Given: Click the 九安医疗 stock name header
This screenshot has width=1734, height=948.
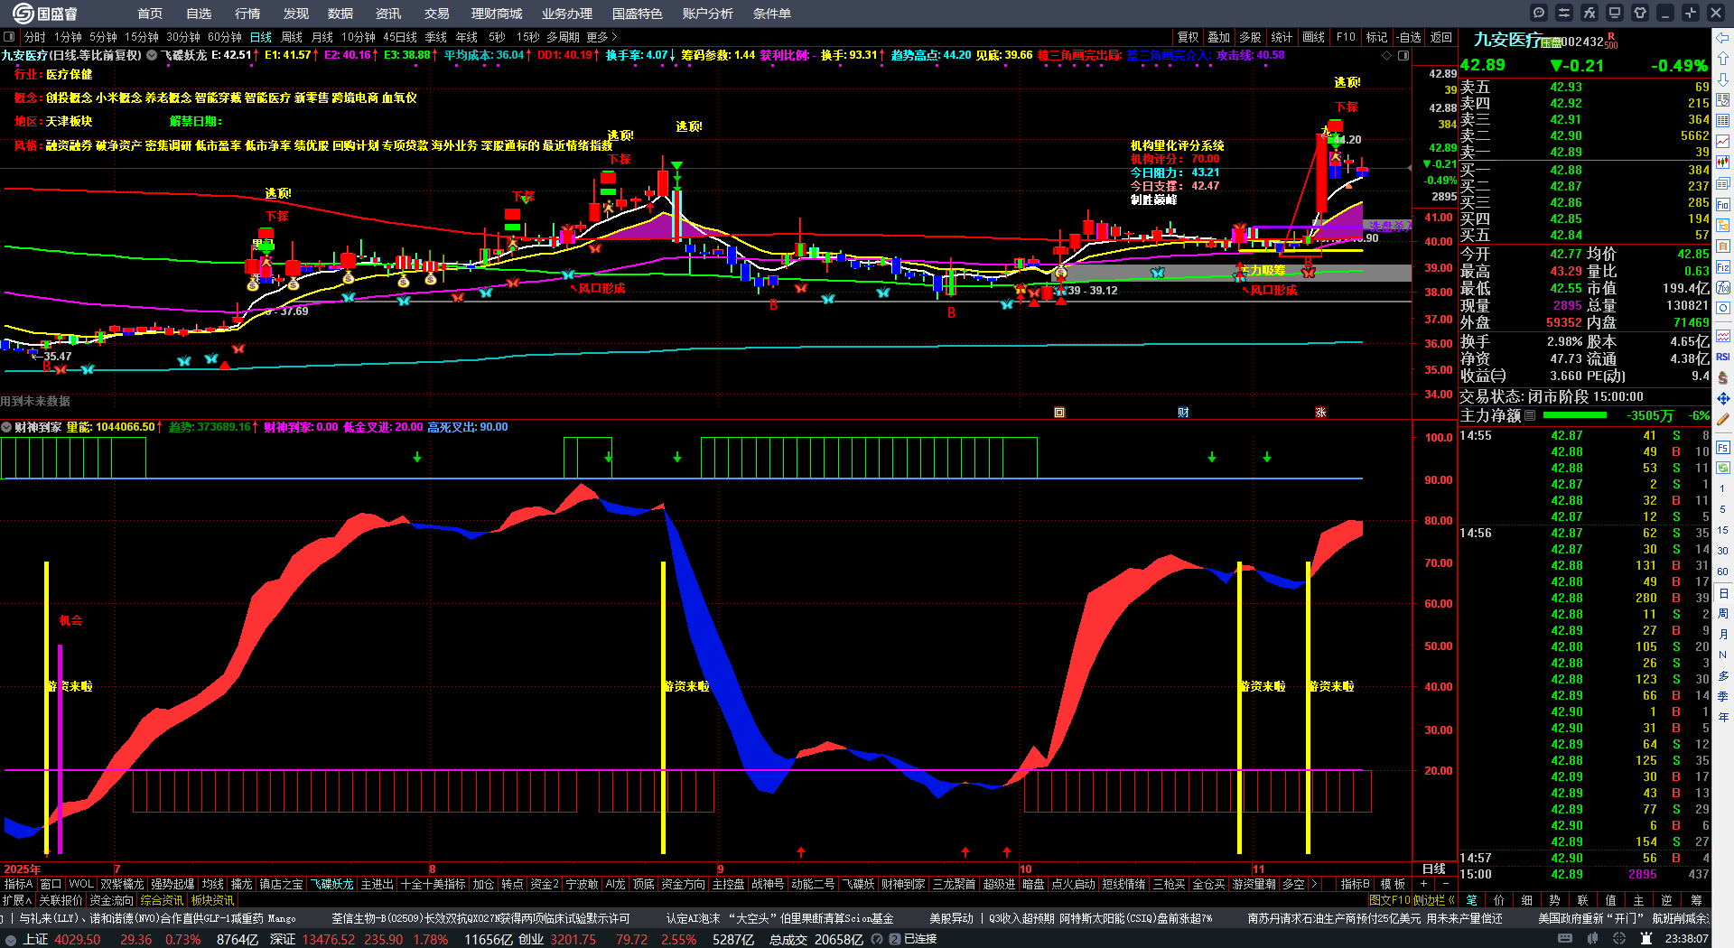Looking at the screenshot, I should click(1507, 40).
